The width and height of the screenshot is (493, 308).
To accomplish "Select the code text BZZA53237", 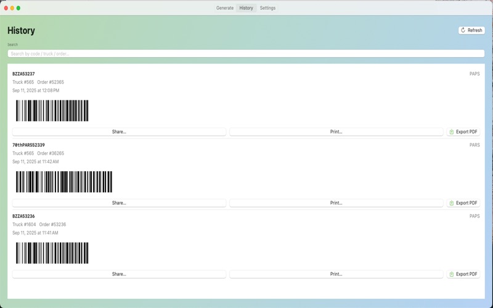I will (23, 74).
